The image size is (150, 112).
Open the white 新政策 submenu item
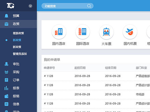click(x=17, y=47)
